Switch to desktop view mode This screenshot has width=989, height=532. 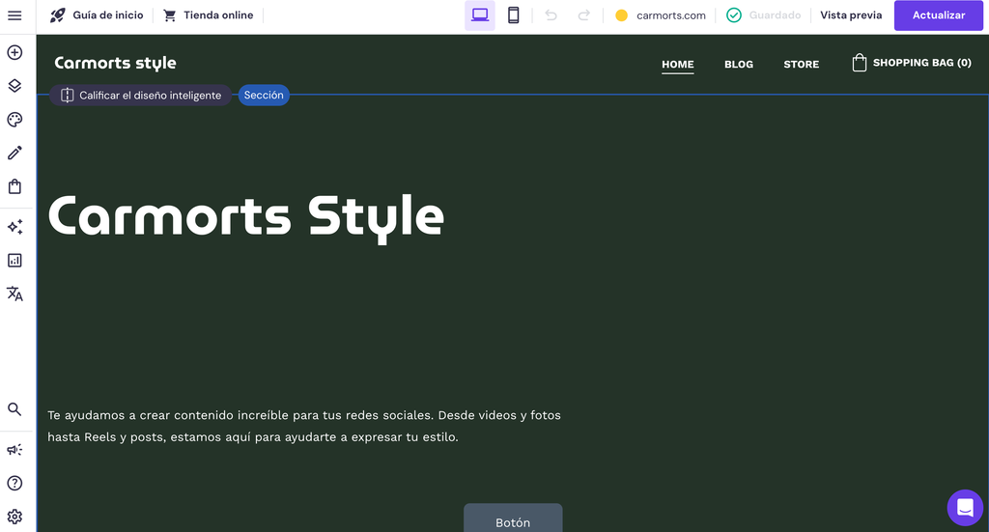479,15
